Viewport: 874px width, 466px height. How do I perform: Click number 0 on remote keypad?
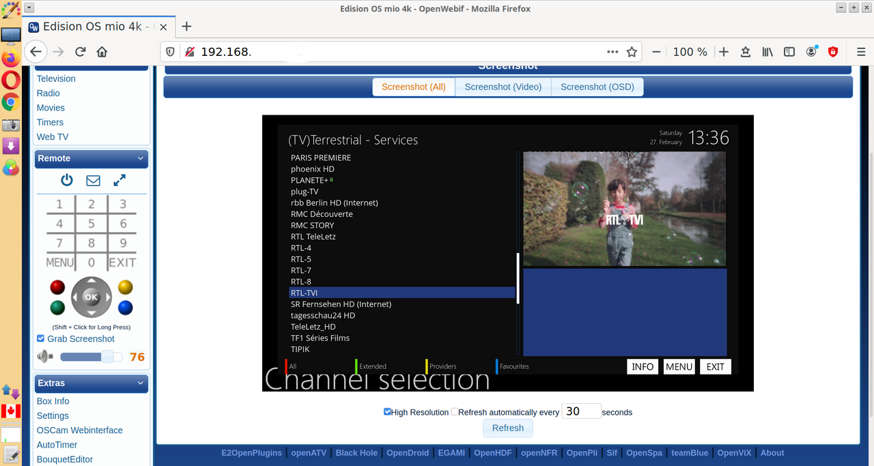point(91,262)
